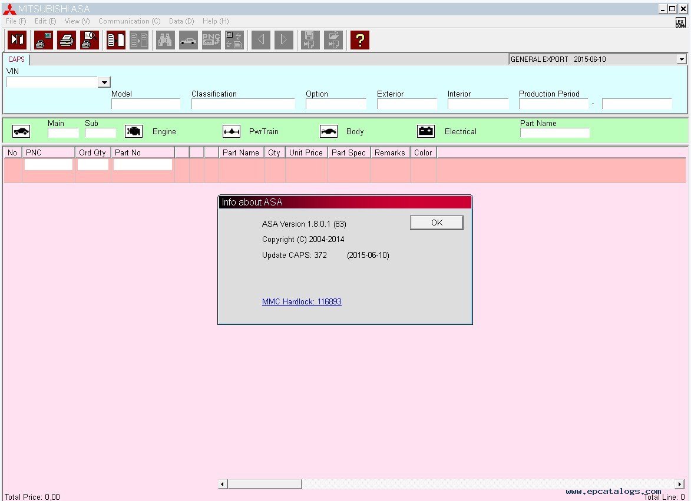Select the CAPS tab
This screenshot has width=691, height=501.
click(16, 59)
